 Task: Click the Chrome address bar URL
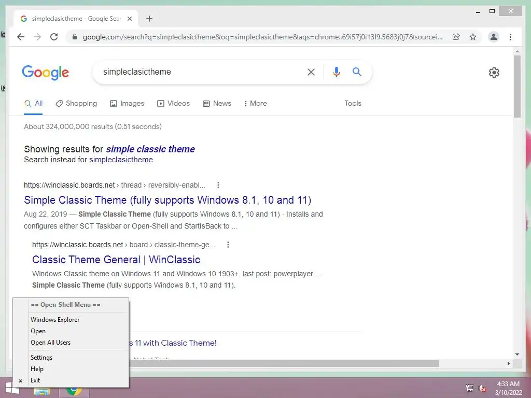click(x=263, y=37)
